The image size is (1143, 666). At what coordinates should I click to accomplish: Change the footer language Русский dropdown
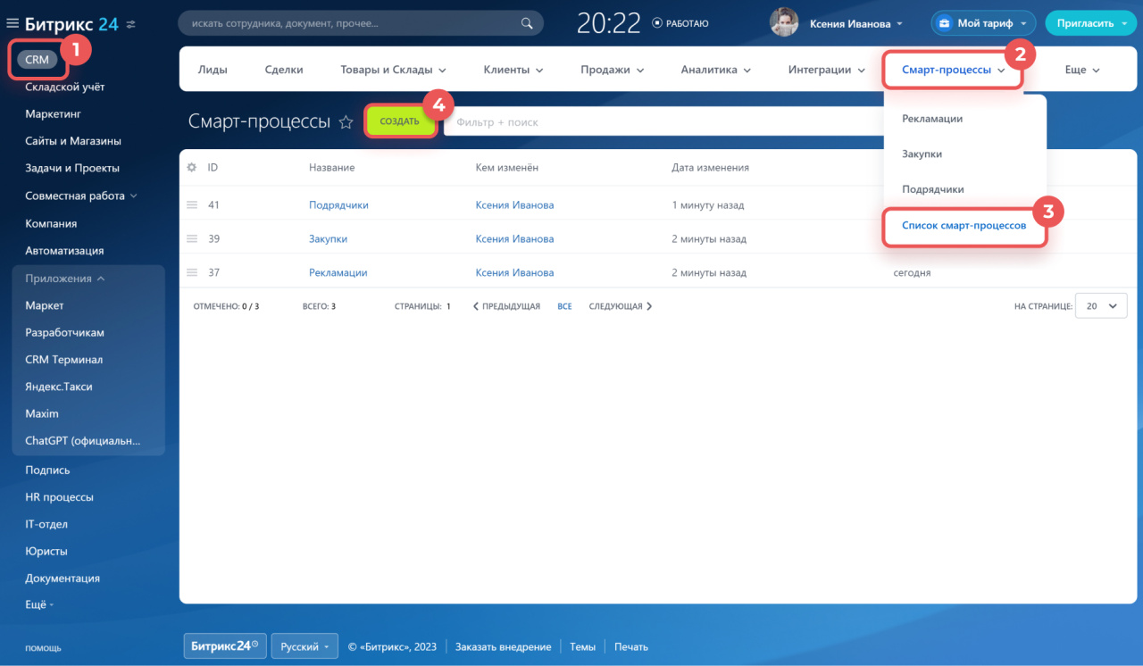[305, 646]
